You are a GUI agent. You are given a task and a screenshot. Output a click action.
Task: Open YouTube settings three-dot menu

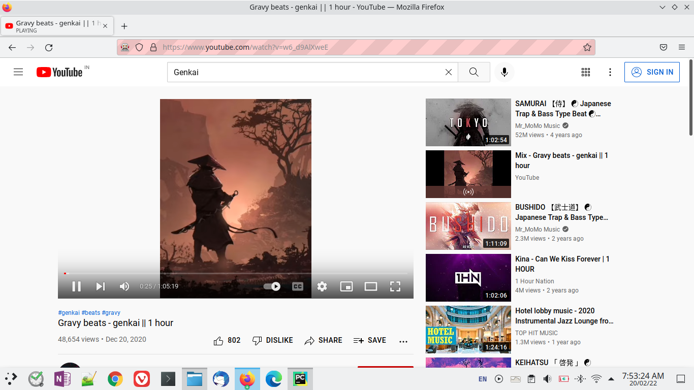click(610, 72)
